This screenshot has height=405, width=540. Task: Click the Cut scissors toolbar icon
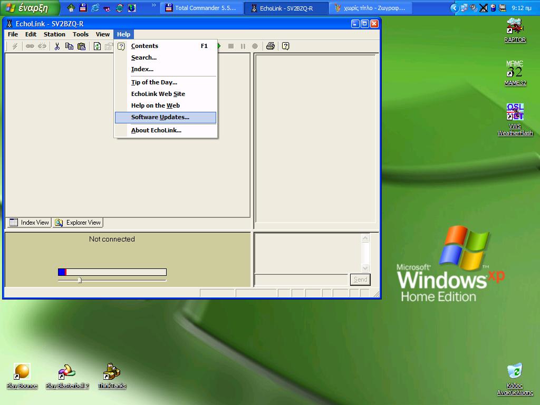coord(57,46)
